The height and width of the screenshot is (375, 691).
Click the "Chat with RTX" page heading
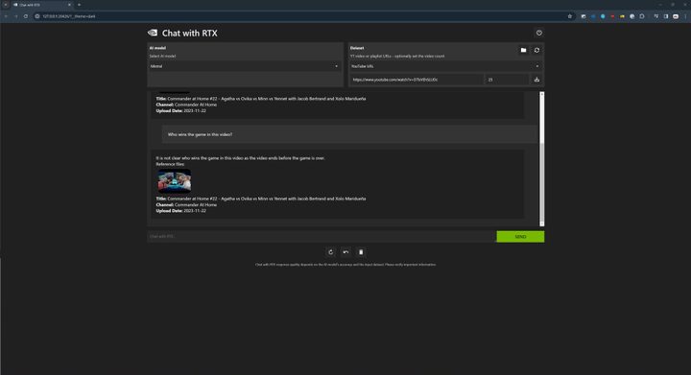(189, 33)
